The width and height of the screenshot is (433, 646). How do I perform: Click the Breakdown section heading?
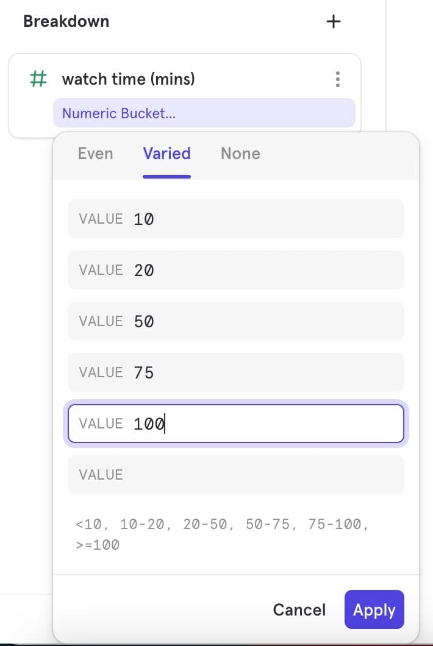(66, 21)
